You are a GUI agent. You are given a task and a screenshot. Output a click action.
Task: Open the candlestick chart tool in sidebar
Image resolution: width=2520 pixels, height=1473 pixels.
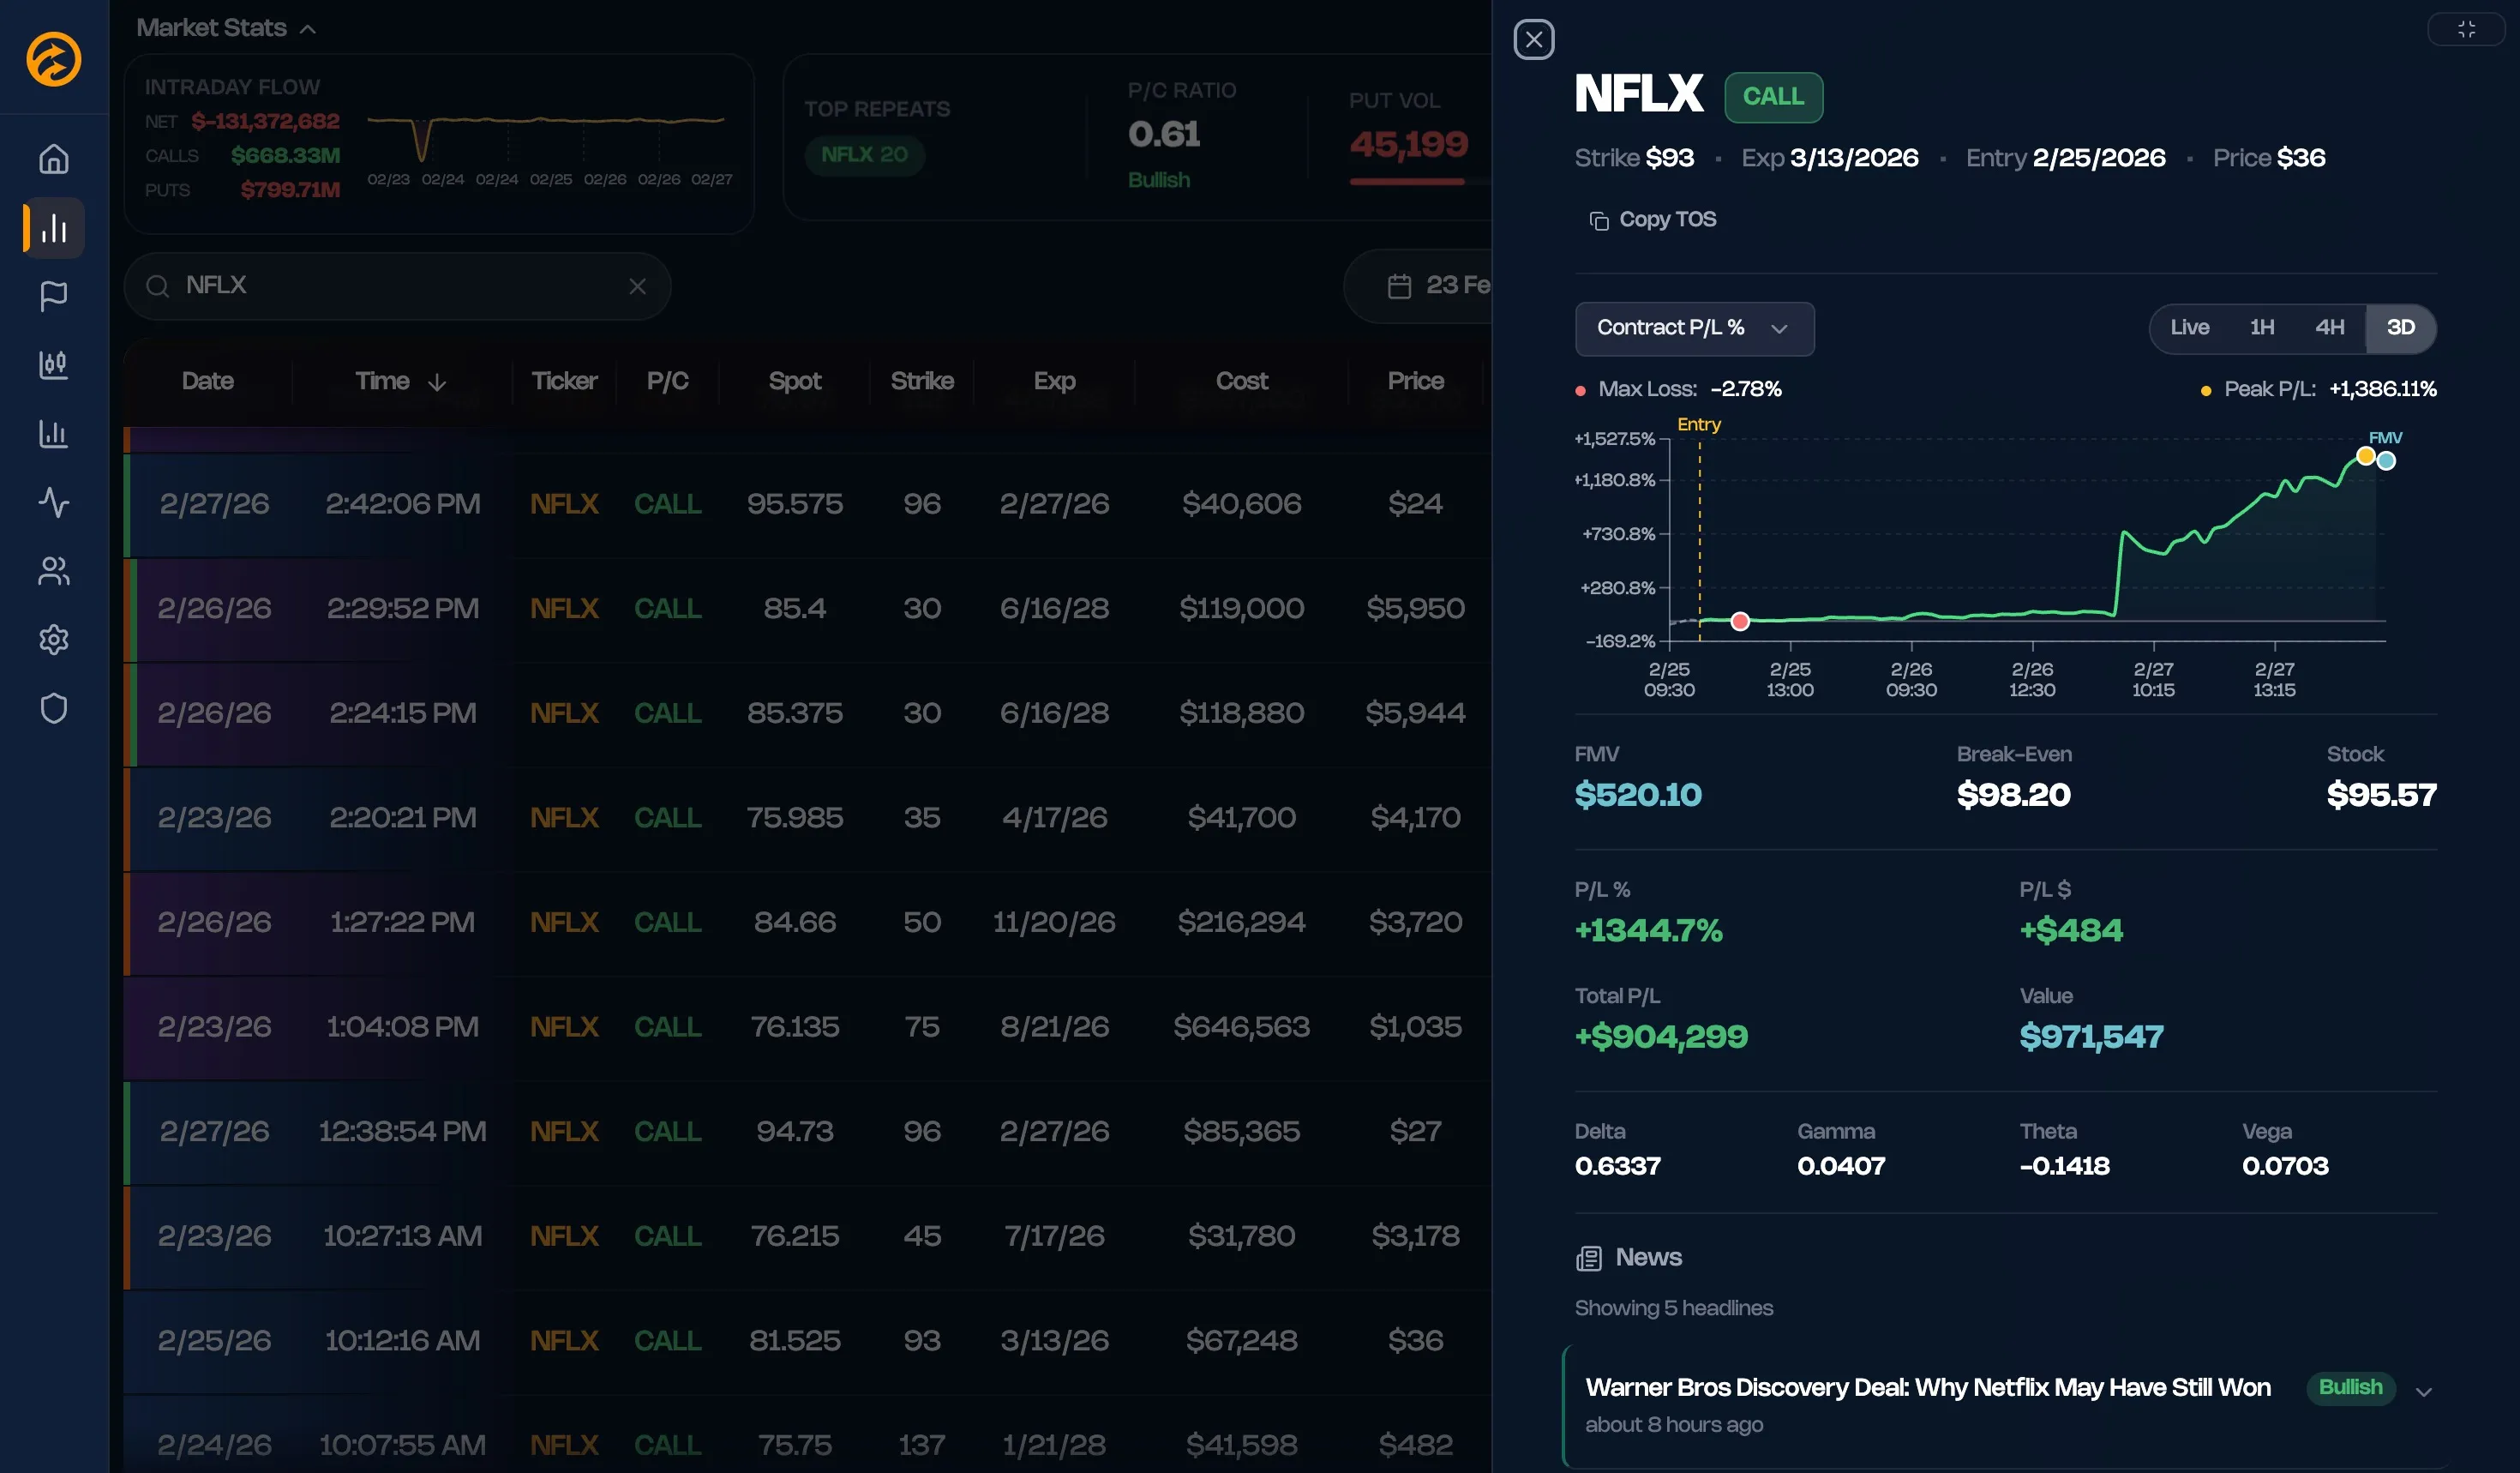[52, 365]
